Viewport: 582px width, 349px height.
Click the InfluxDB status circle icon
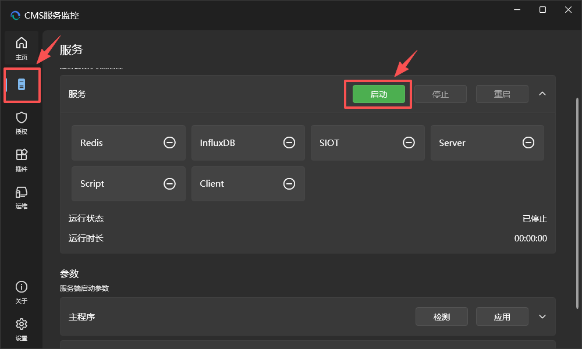click(289, 143)
